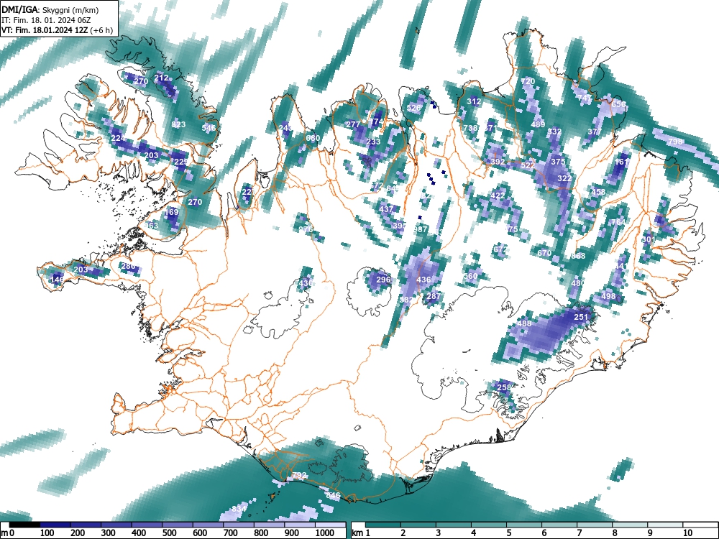719x539 pixels.
Task: Click the 392 visibility value
Action: (x=498, y=162)
